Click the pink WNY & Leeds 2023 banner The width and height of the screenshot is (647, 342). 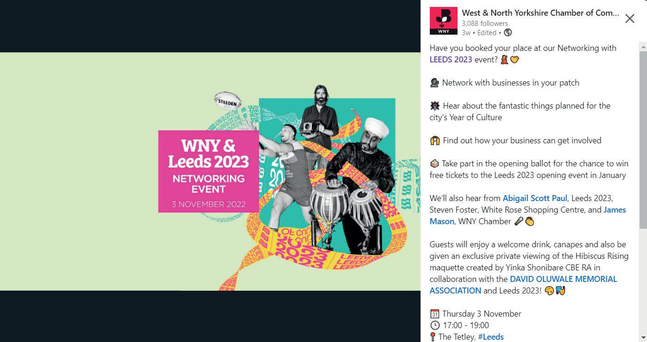point(208,171)
